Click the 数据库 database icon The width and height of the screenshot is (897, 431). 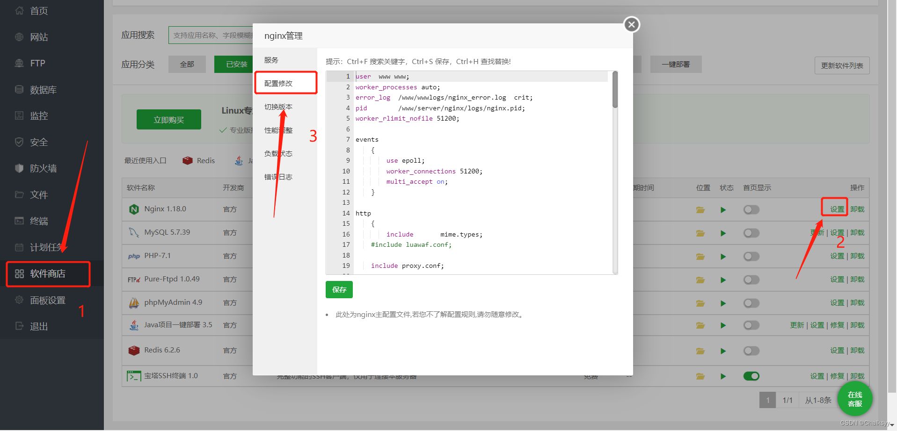click(x=19, y=89)
